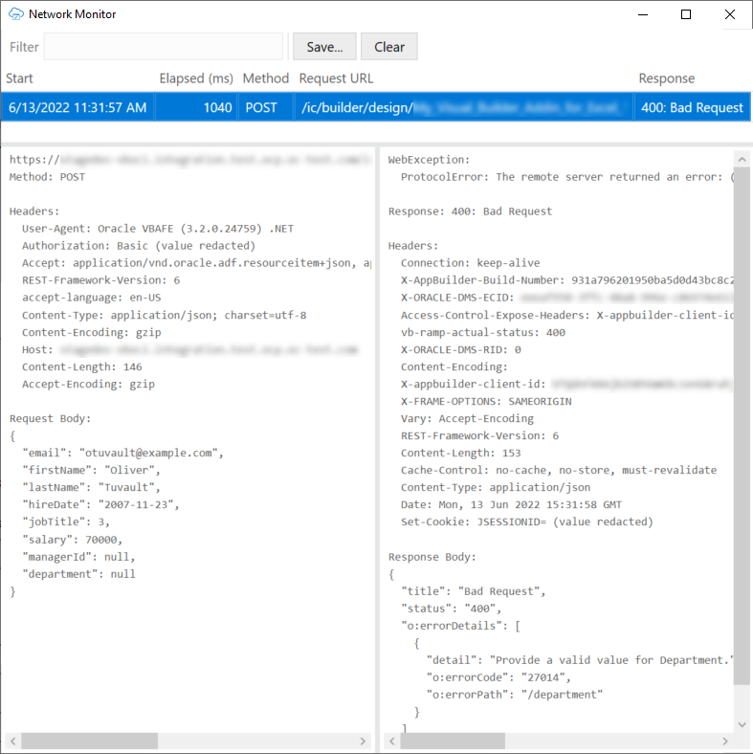The image size is (753, 754).
Task: Click the Date: Mon, 13 Jun 2022 line
Action: click(x=512, y=505)
